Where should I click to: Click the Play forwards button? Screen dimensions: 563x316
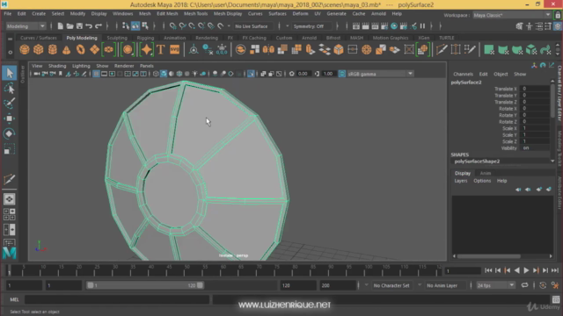coord(526,270)
